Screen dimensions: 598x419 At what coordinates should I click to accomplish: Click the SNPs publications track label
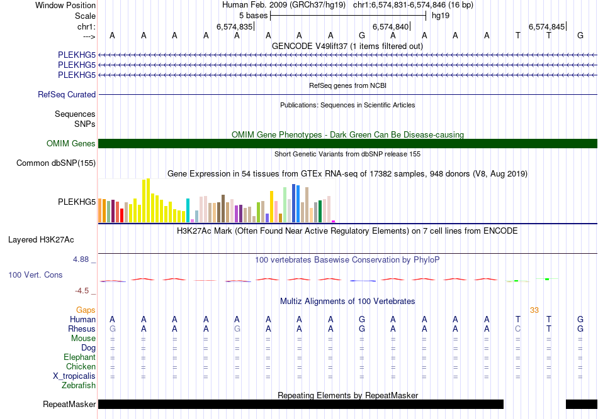coord(85,124)
